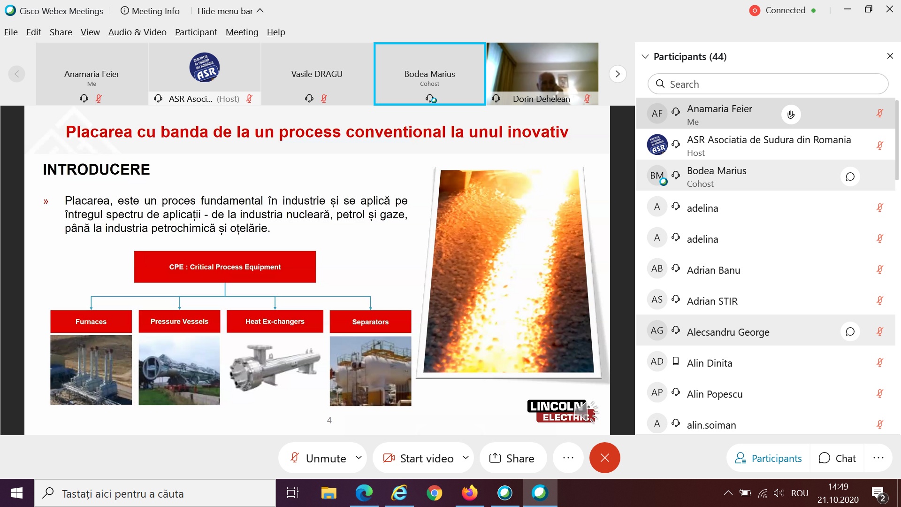The height and width of the screenshot is (507, 901).
Task: Click the raise hand icon beside Anamaria Feier
Action: (791, 115)
